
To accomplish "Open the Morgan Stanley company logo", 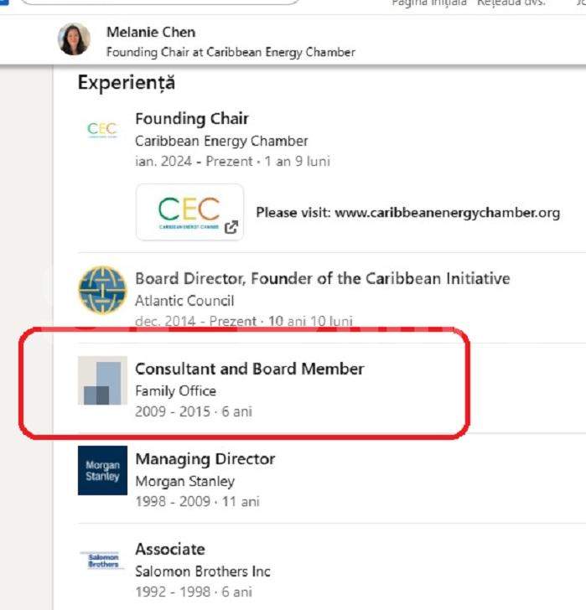I will [x=102, y=470].
